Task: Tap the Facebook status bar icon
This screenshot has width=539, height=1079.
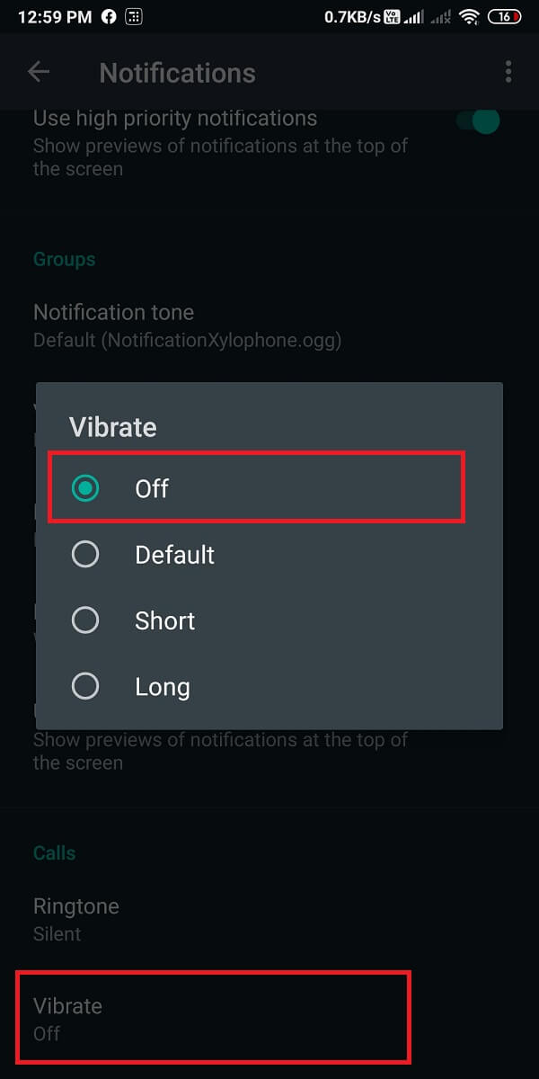Action: coord(108,16)
